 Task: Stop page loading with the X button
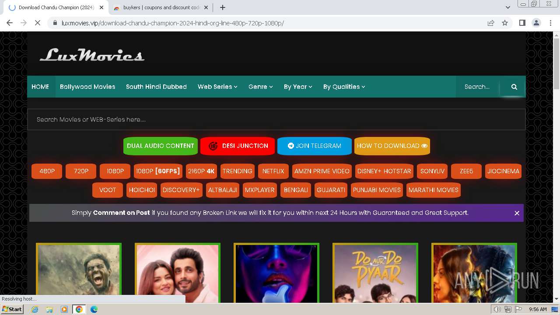(x=38, y=23)
